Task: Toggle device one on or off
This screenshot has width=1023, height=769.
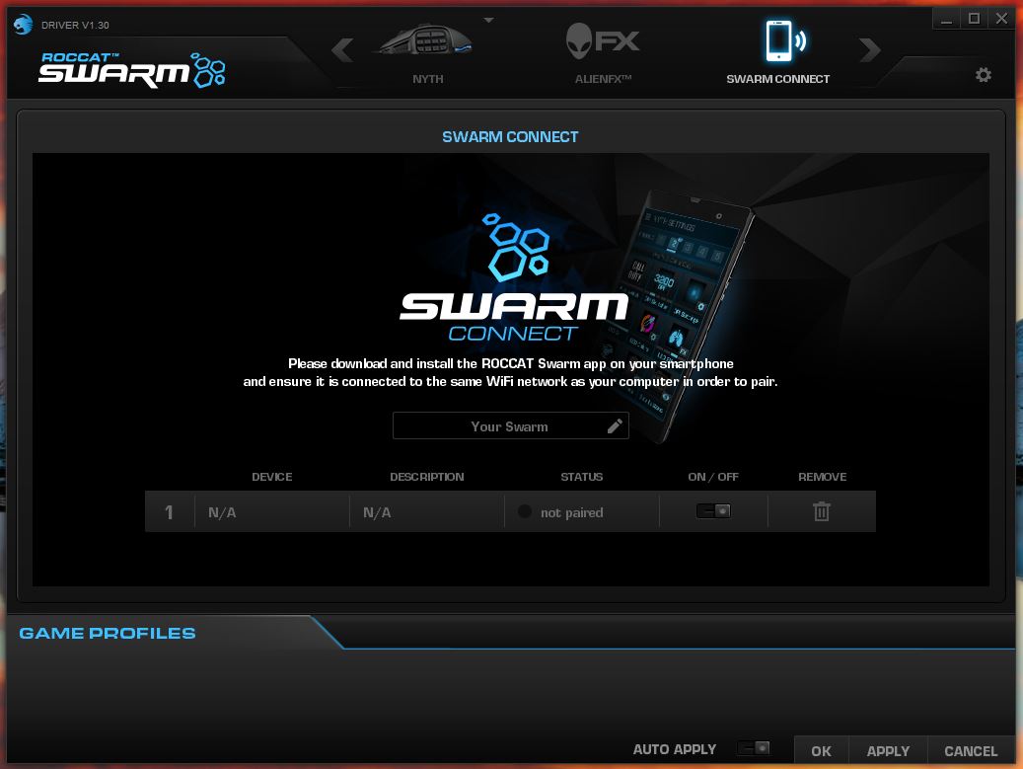Action: coord(713,510)
